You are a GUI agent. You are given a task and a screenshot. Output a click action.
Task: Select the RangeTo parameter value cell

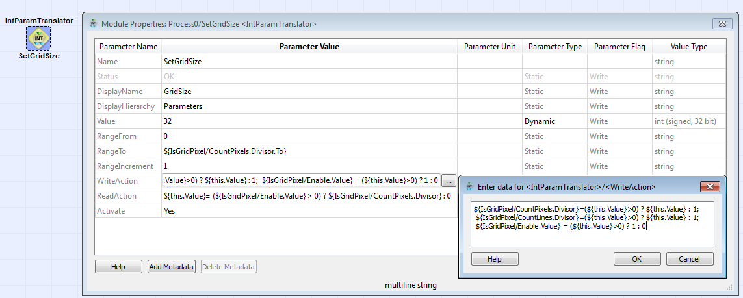pyautogui.click(x=309, y=151)
